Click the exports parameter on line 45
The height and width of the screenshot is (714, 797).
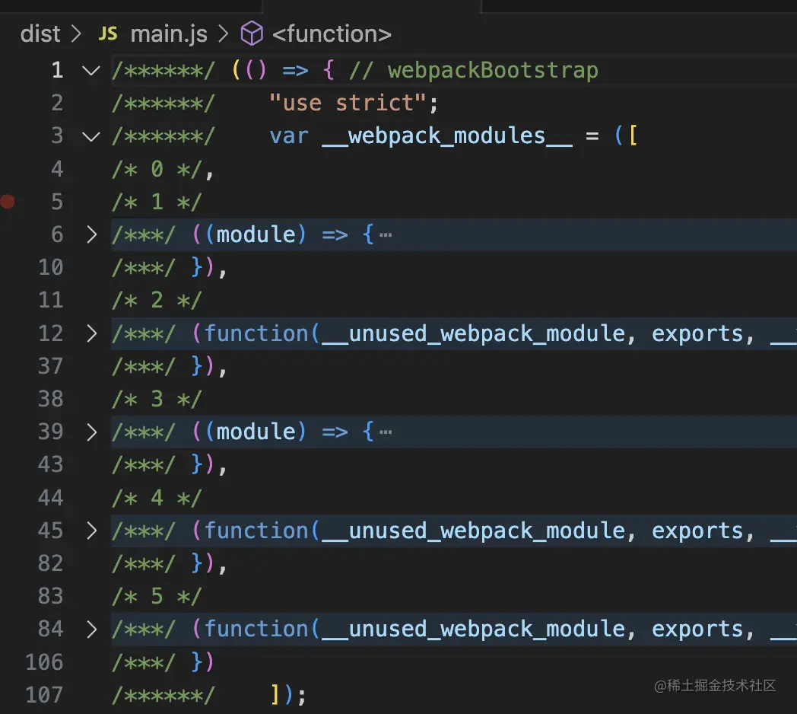(x=697, y=531)
